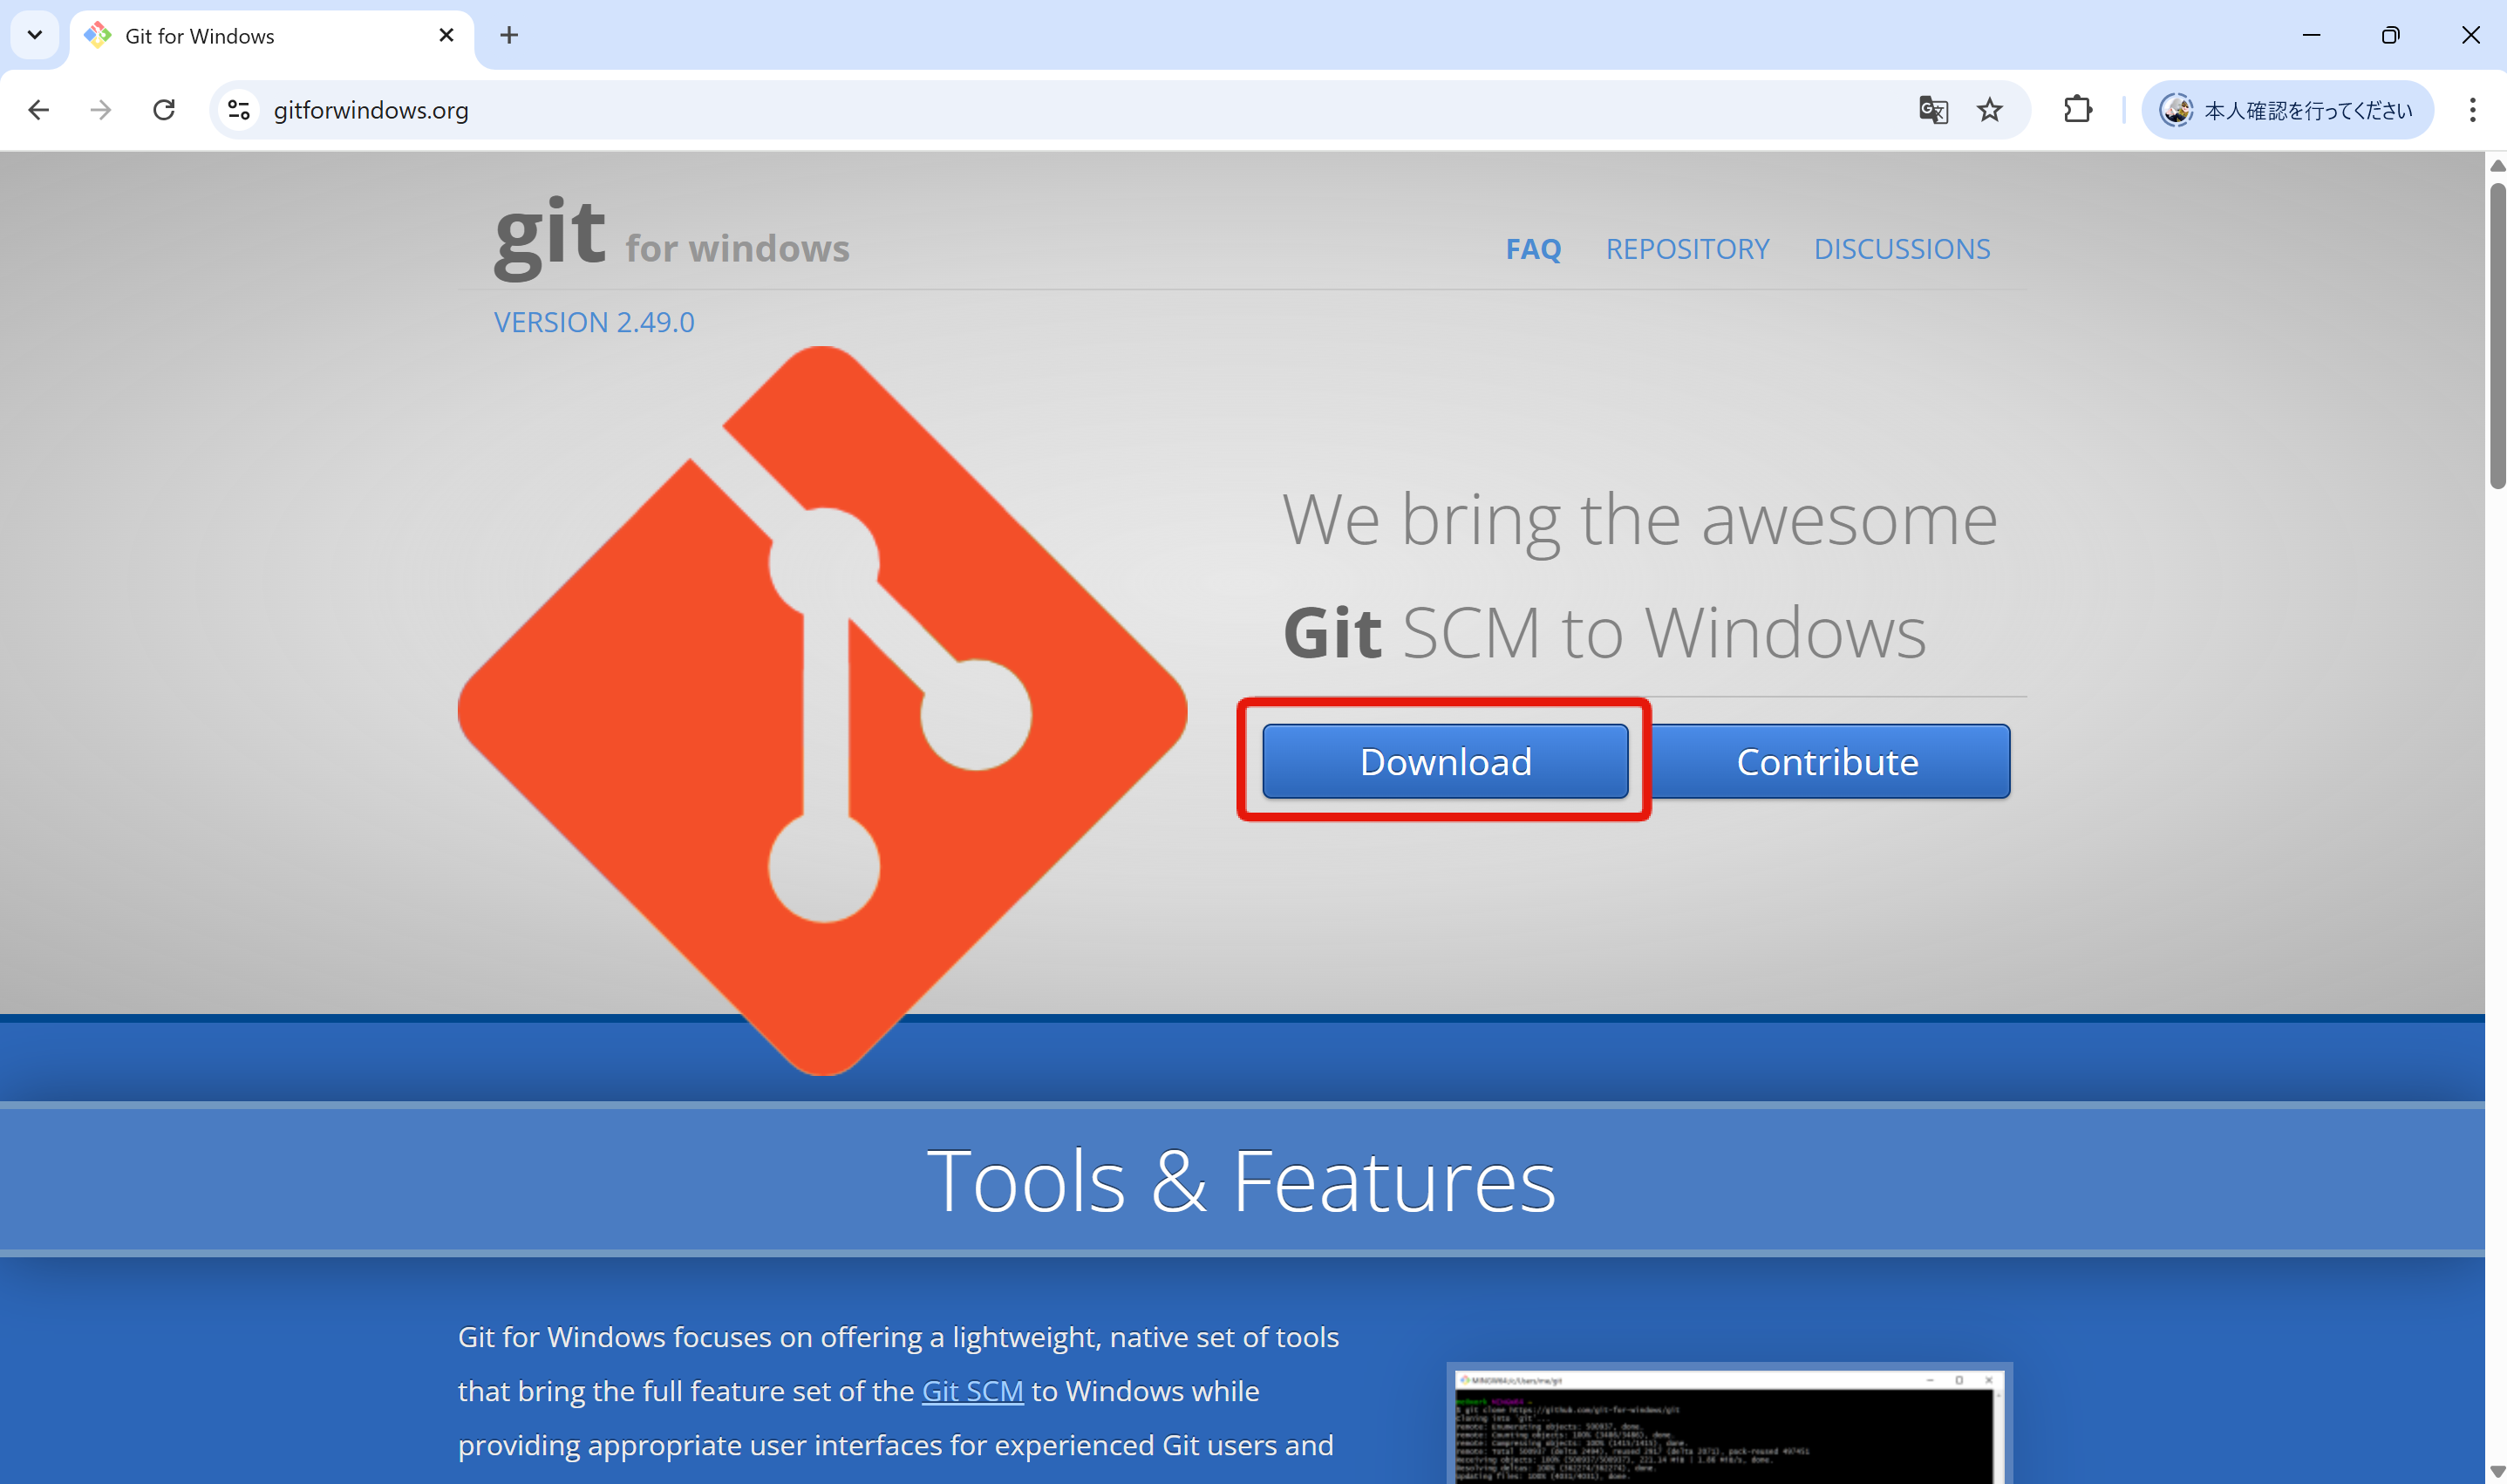Reload the current page
Viewport: 2507px width, 1484px height.
163,110
